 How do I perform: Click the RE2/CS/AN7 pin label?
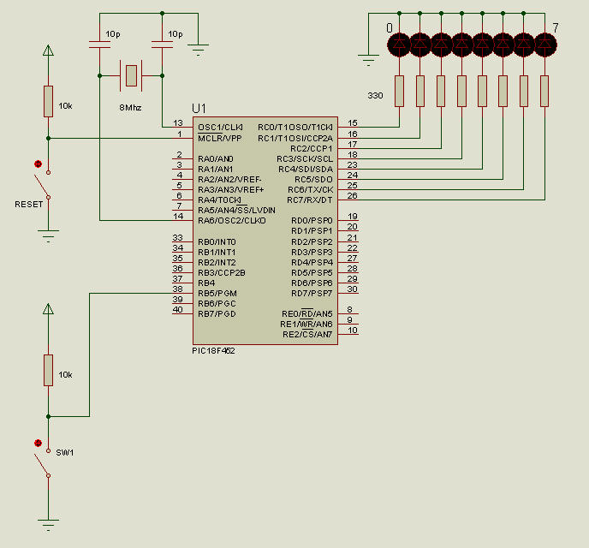[x=307, y=334]
